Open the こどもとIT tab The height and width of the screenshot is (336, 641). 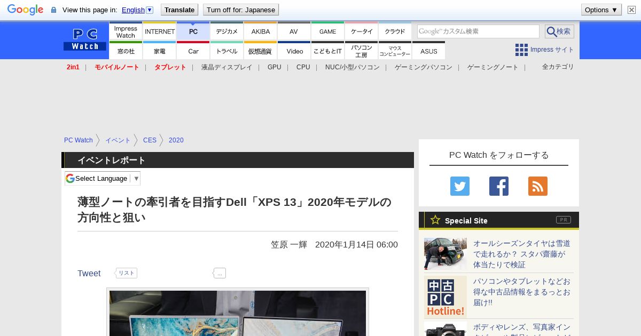click(x=327, y=51)
